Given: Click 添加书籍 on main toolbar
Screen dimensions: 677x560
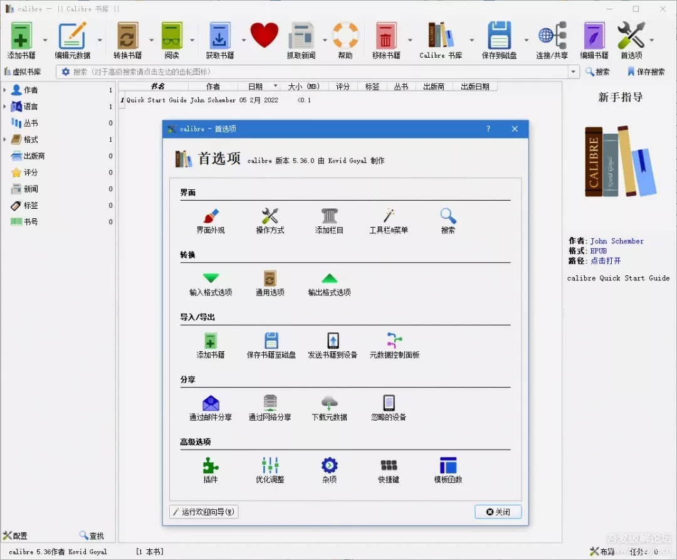Looking at the screenshot, I should [21, 40].
